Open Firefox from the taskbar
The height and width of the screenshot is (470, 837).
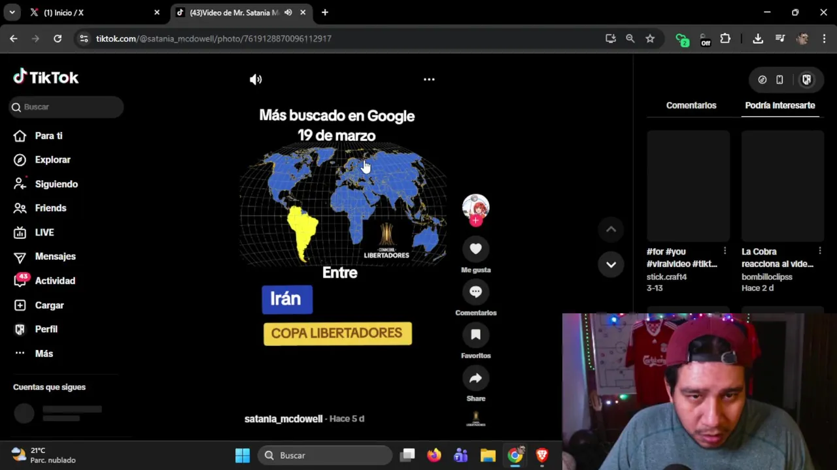[434, 455]
